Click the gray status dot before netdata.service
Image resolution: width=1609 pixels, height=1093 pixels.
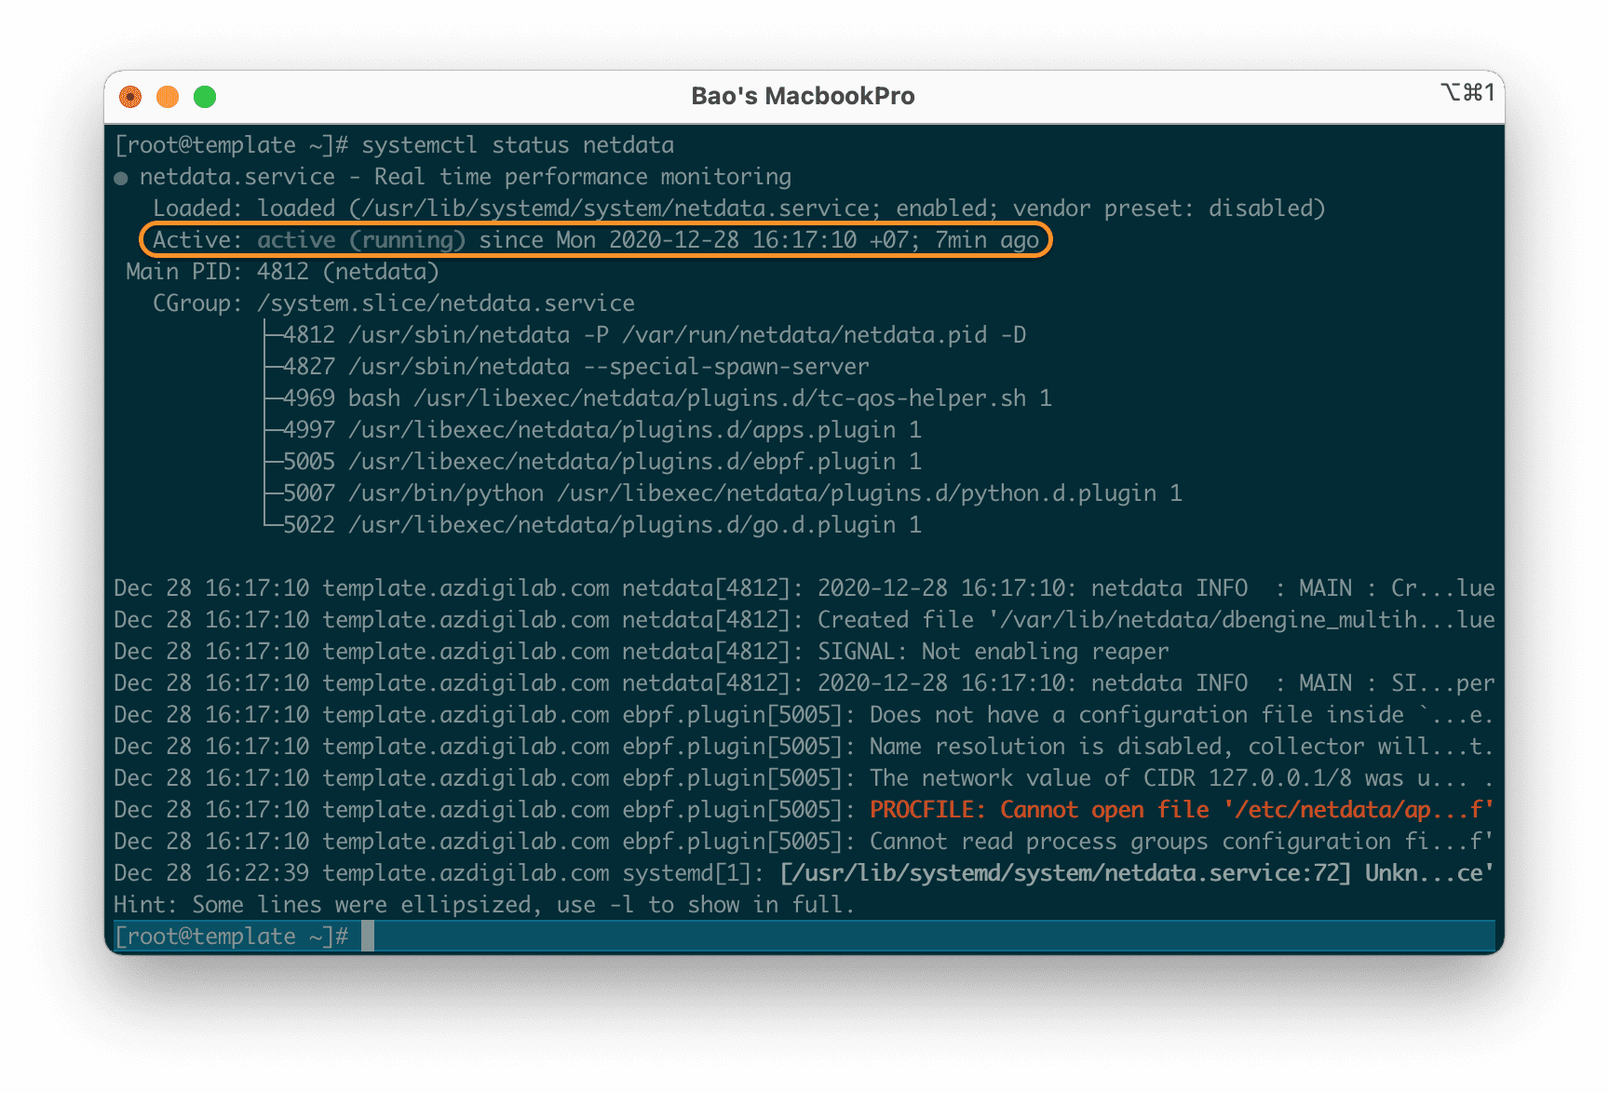click(x=121, y=178)
